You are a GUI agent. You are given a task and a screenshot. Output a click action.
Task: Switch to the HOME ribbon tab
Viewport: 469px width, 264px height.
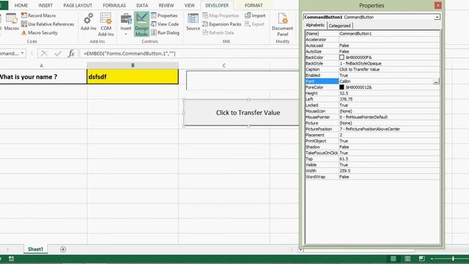(x=21, y=5)
